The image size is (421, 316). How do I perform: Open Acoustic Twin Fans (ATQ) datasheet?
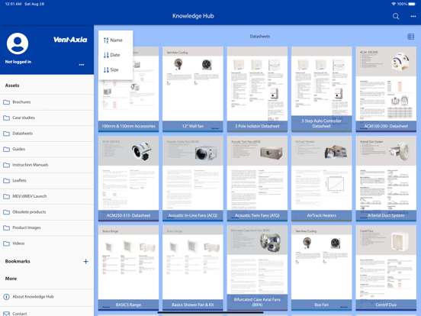coord(257,179)
